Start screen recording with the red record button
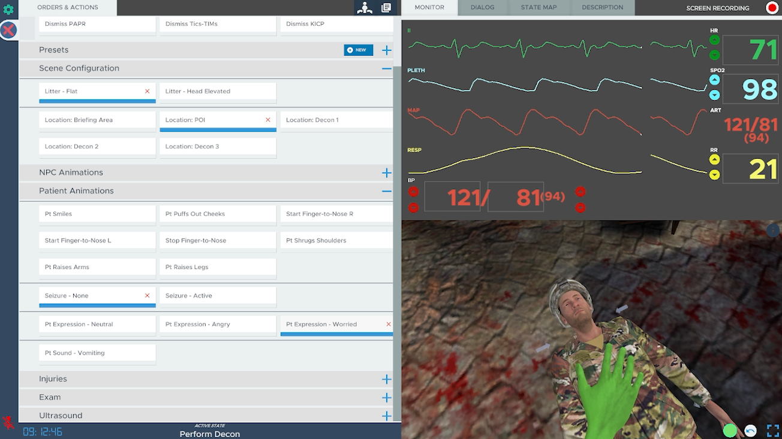Viewport: 782px width, 439px height. click(x=772, y=8)
